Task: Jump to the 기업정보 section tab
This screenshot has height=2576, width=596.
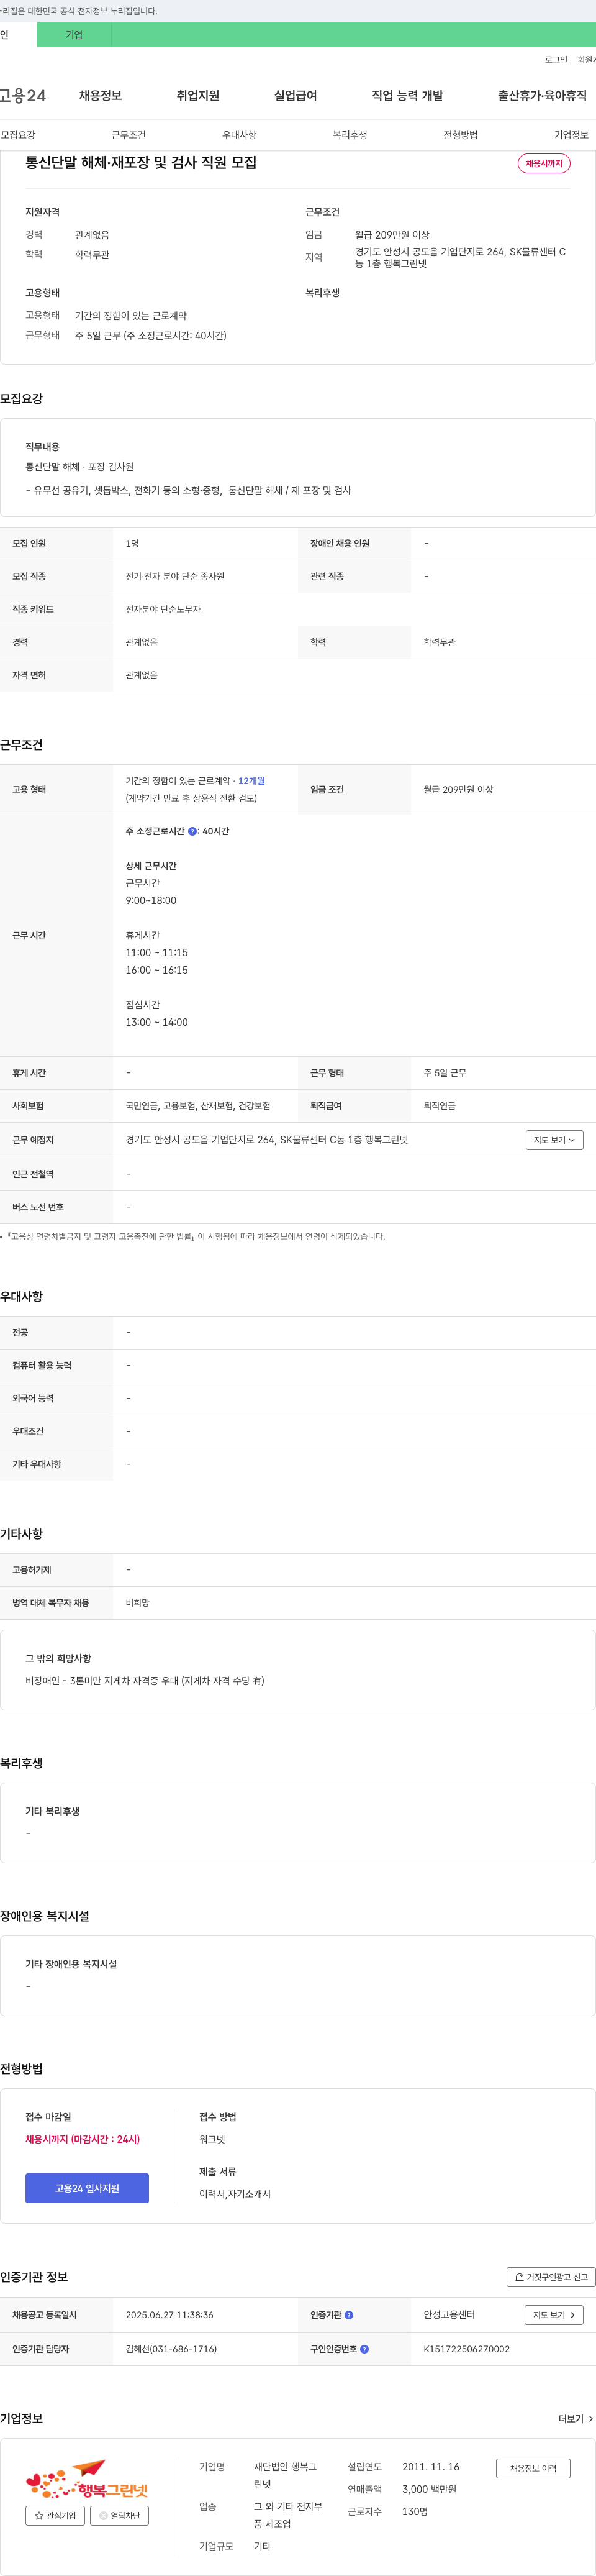Action: (x=571, y=135)
